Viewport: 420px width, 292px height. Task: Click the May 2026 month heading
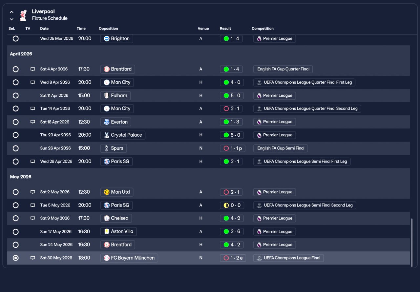tap(21, 177)
